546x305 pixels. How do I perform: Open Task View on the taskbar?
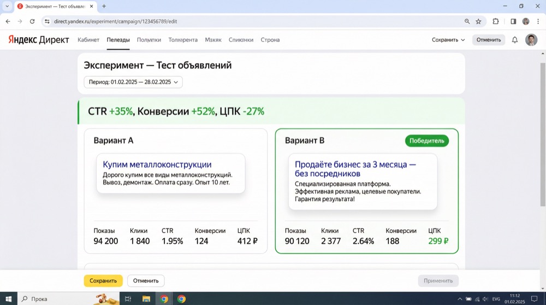tap(128, 299)
